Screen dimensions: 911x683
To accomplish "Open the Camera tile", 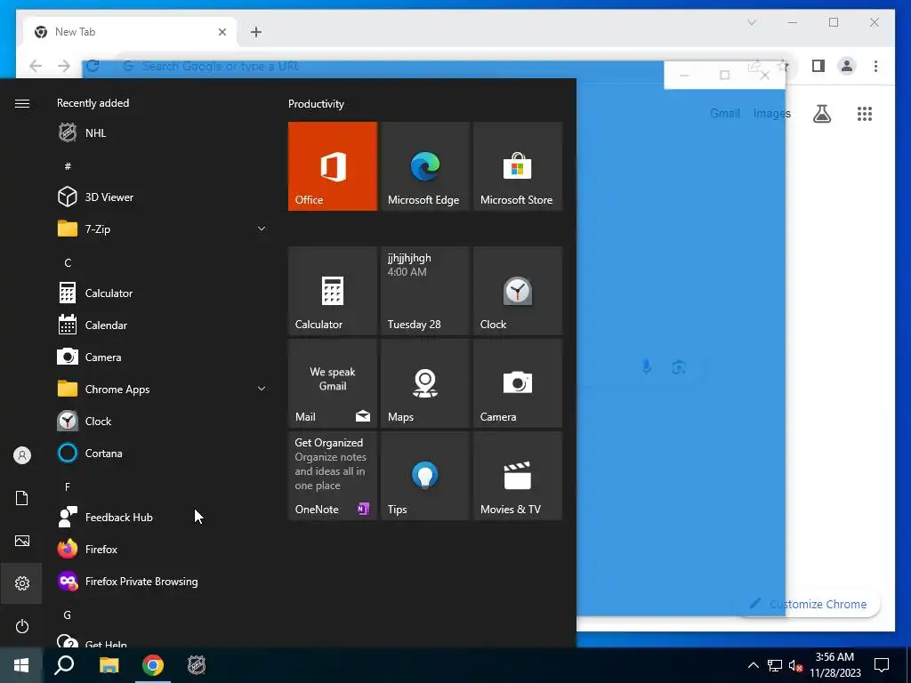I will click(517, 383).
